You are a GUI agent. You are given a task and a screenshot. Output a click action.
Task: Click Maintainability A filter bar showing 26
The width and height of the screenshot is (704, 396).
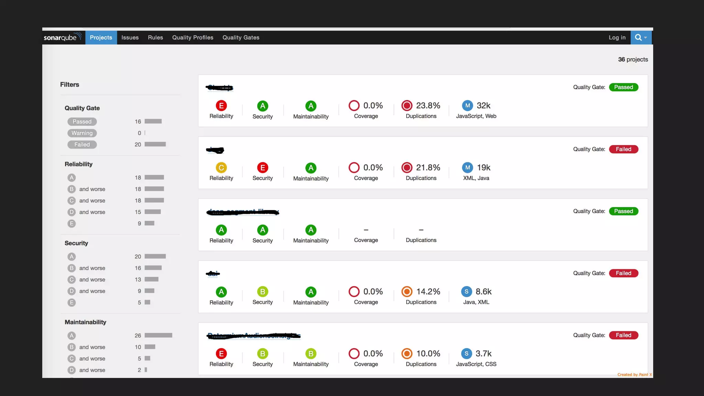158,335
